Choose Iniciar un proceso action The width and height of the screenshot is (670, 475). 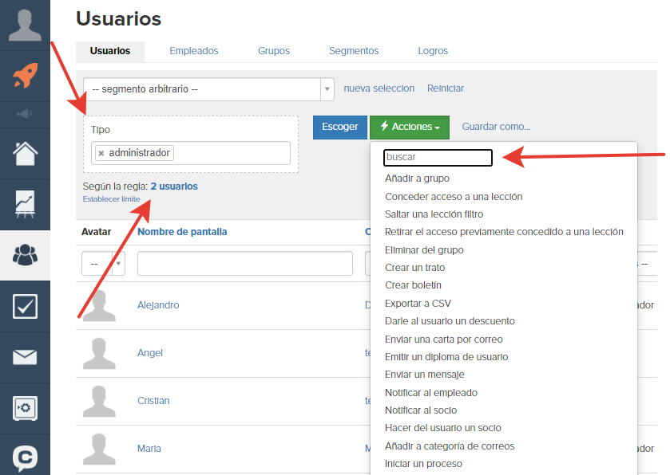[423, 464]
